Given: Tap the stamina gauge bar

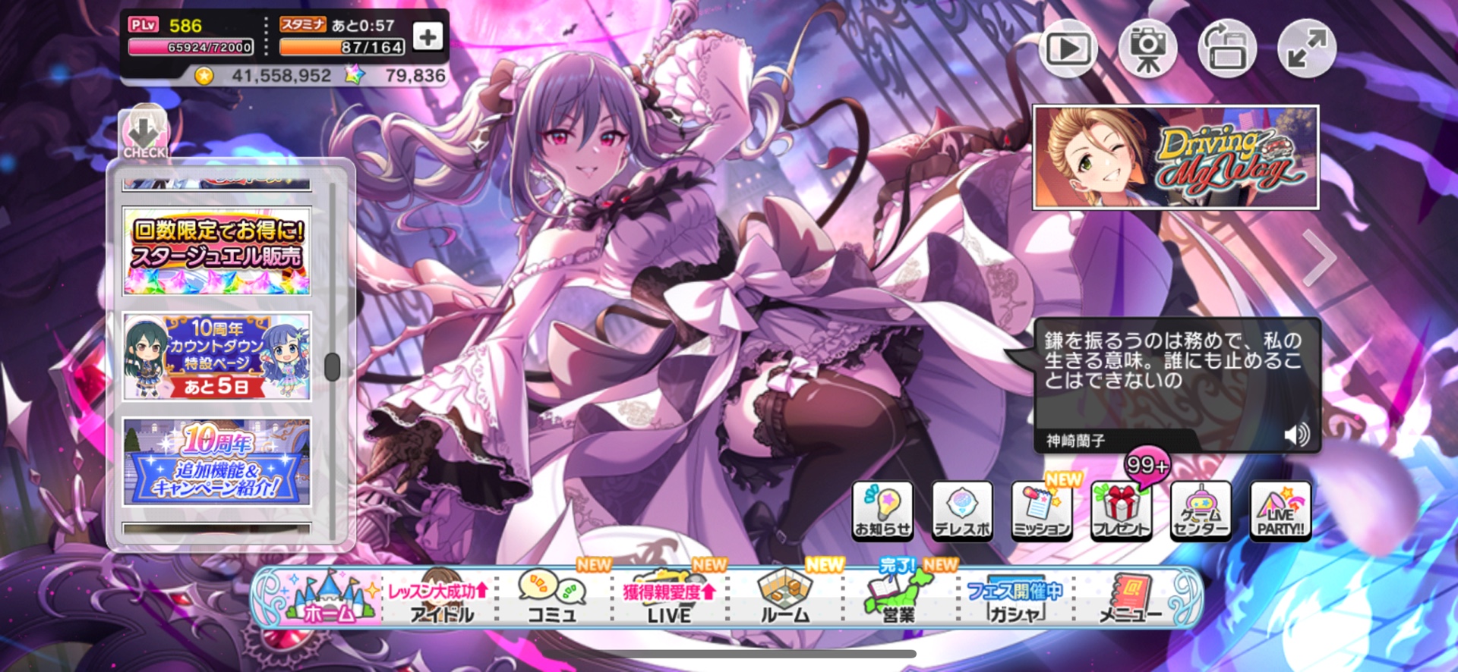Looking at the screenshot, I should (x=342, y=47).
